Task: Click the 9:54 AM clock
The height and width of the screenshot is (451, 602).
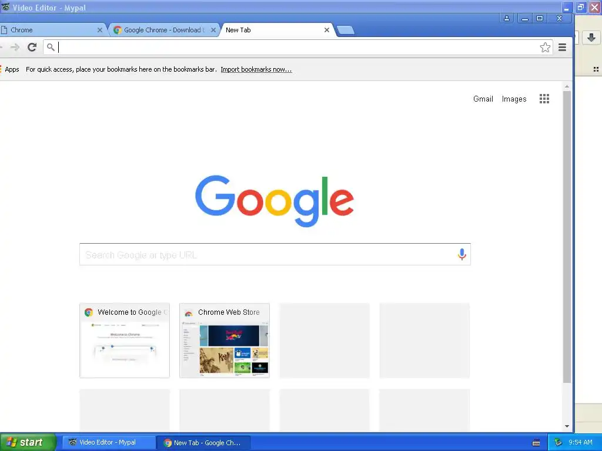Action: pyautogui.click(x=580, y=442)
